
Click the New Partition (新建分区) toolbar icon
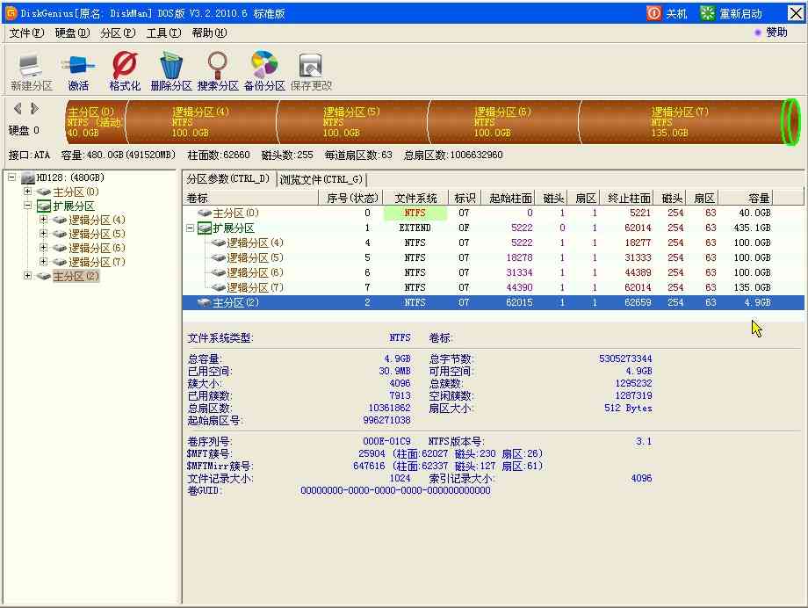click(x=29, y=66)
